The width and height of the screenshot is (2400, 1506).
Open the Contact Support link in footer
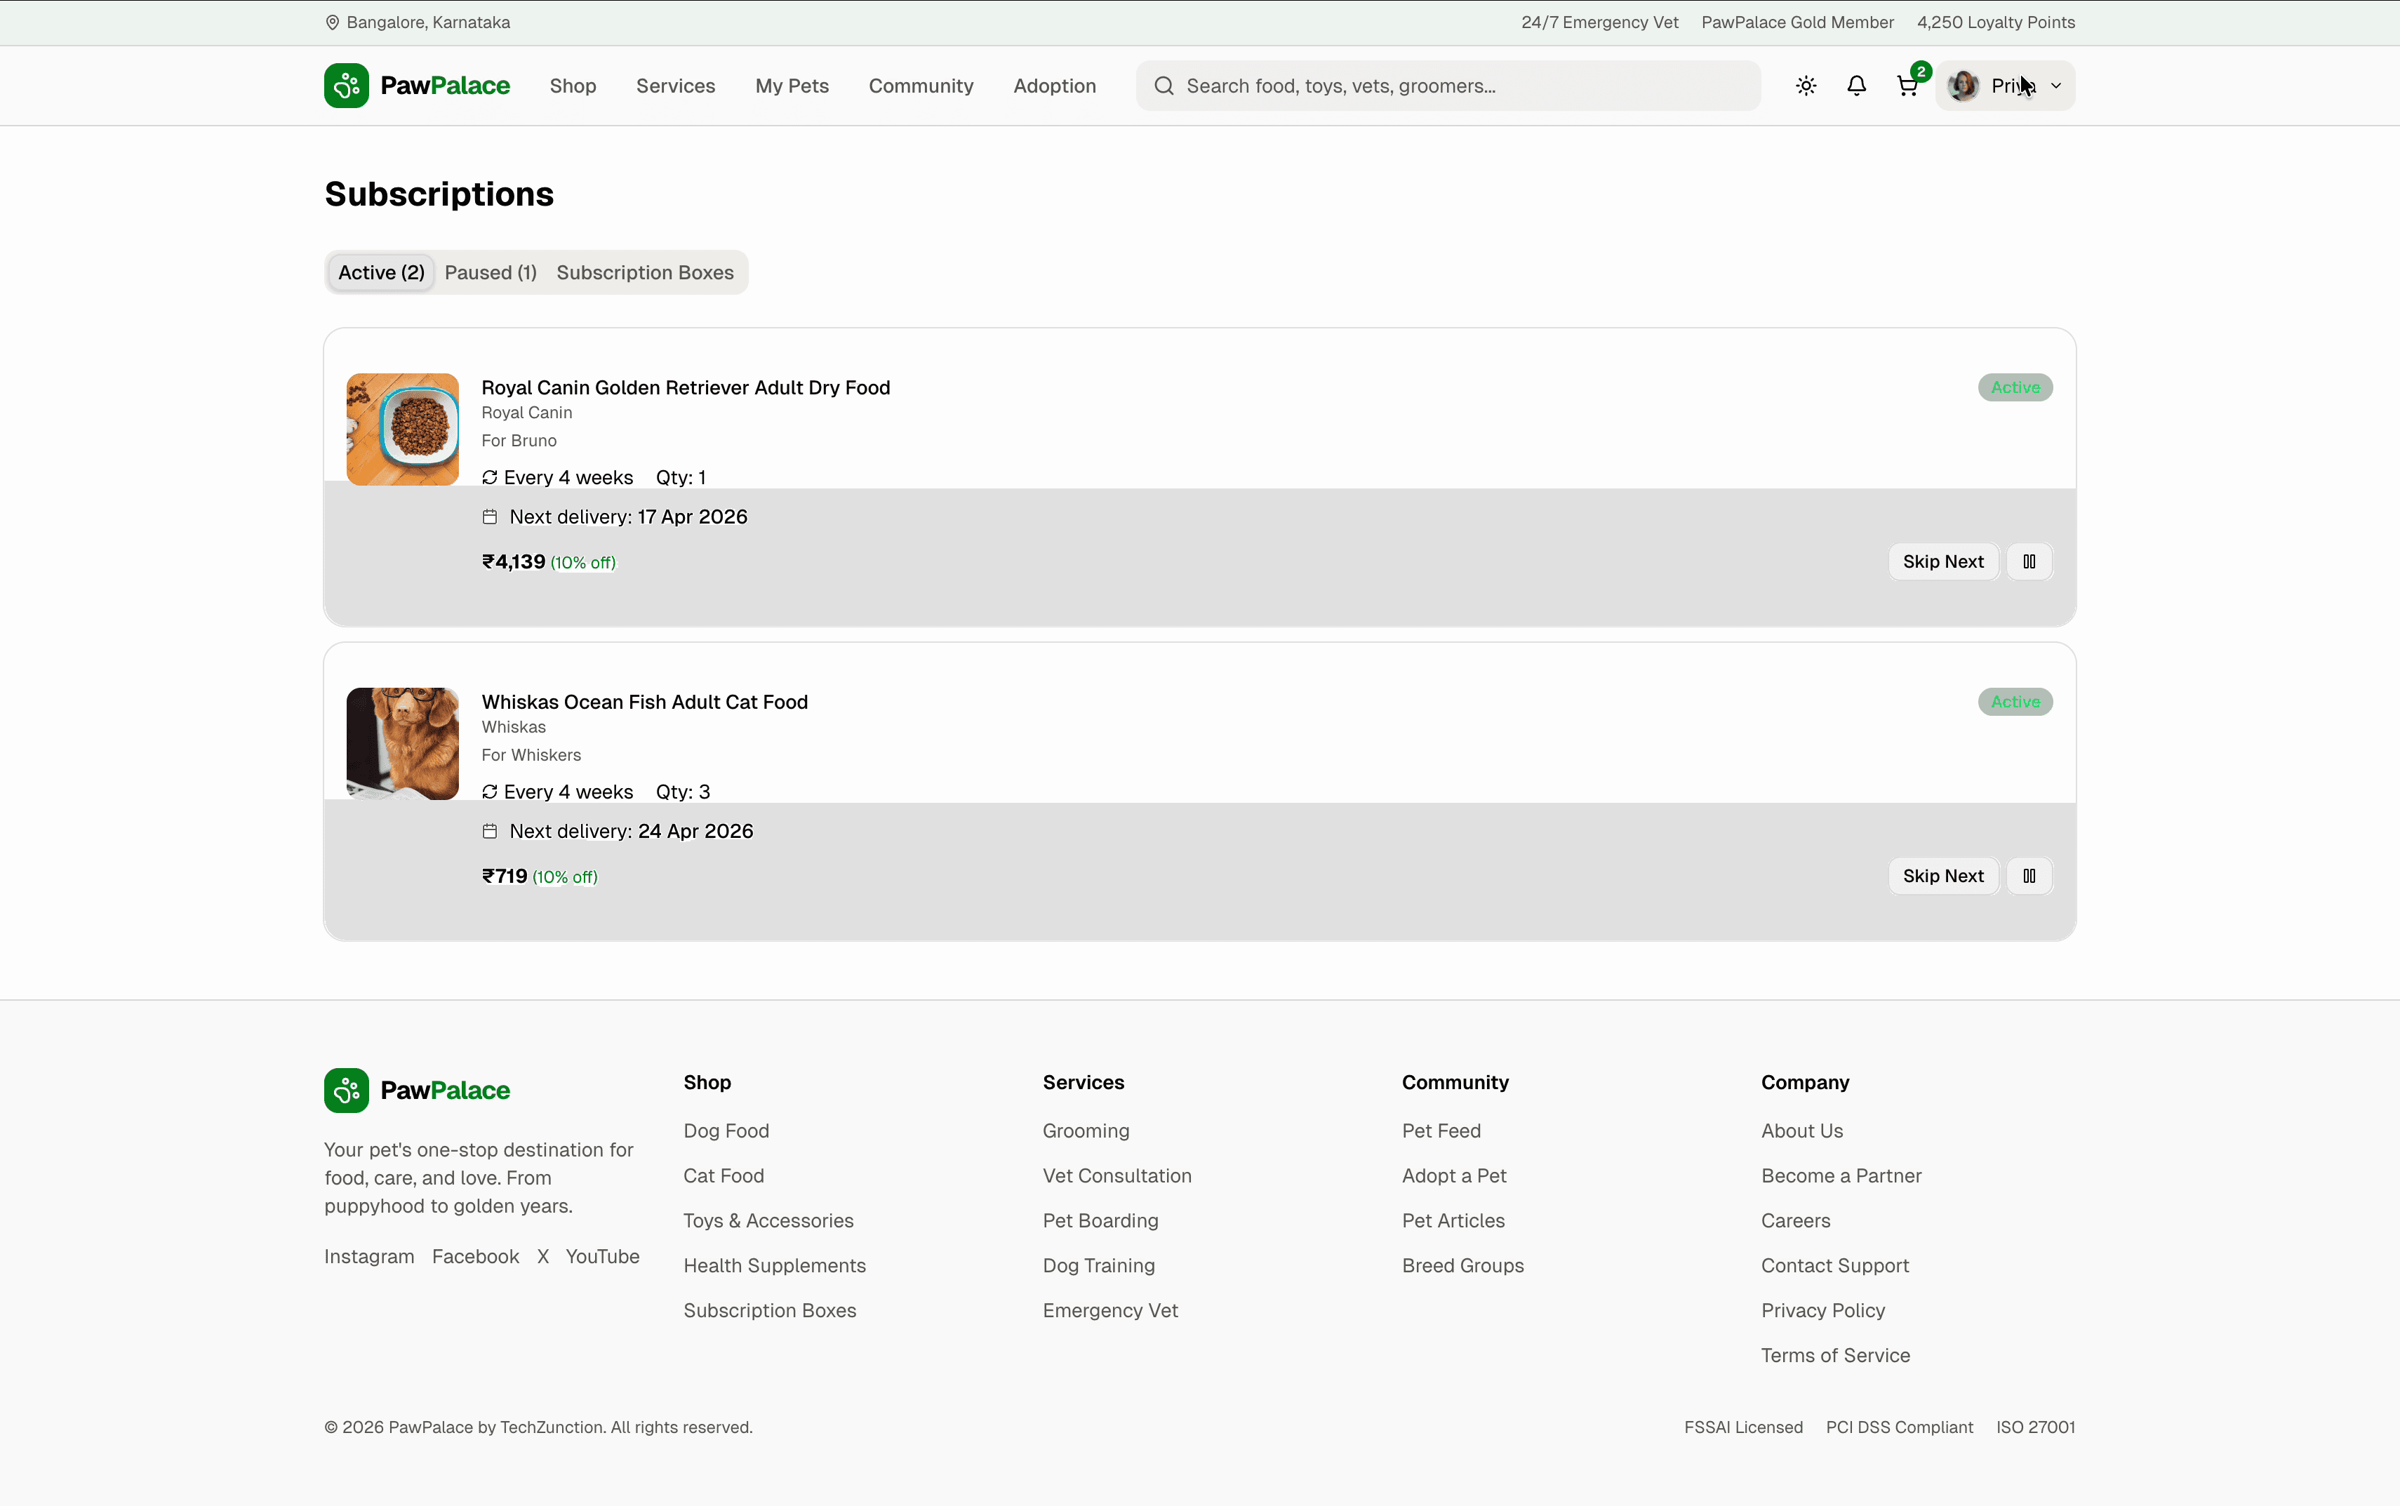(1834, 1265)
